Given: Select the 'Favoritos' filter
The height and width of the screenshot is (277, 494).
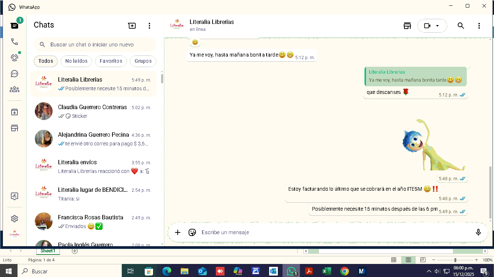Looking at the screenshot, I should pos(111,61).
